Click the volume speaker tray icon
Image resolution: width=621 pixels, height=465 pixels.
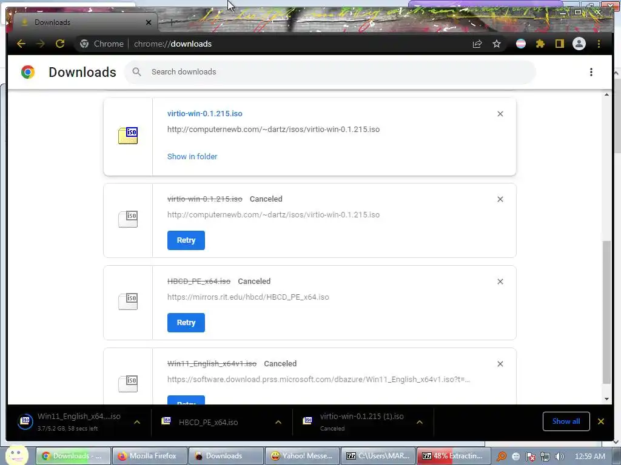(x=559, y=457)
